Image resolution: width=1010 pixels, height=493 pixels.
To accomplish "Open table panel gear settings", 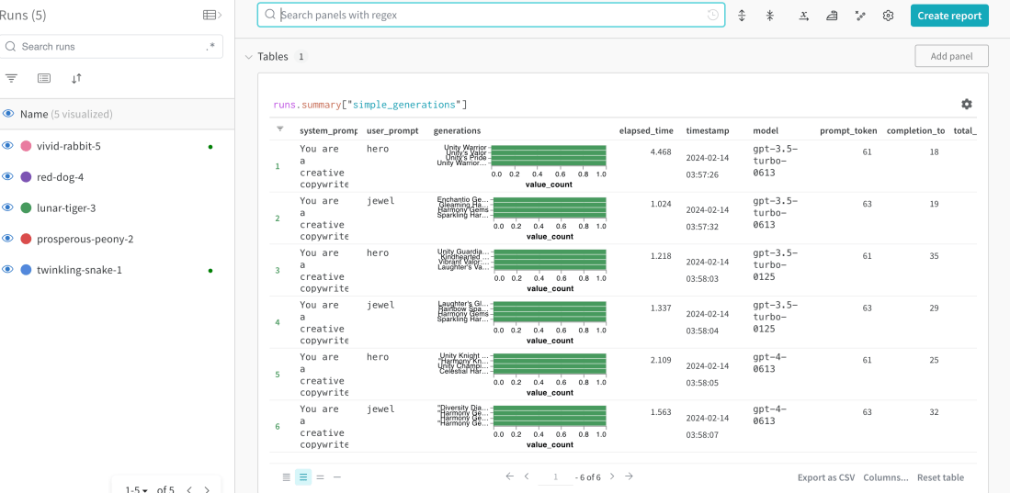I will (x=966, y=105).
